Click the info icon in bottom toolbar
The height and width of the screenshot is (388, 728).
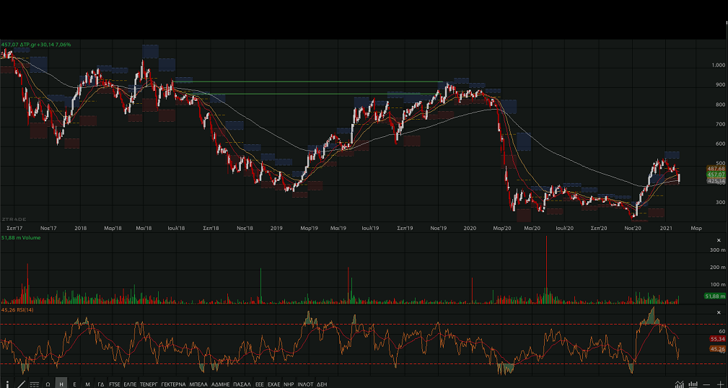[x=7, y=384]
